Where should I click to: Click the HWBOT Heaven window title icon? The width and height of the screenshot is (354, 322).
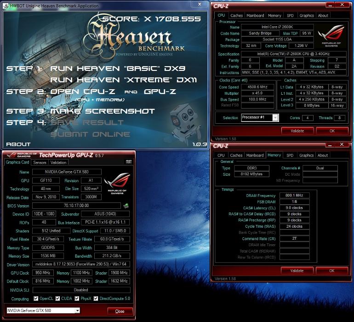(x=6, y=6)
